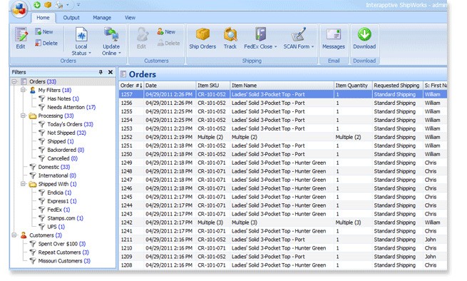Open the Local Status dropdown
This screenshot has height=281, width=467.
(81, 41)
